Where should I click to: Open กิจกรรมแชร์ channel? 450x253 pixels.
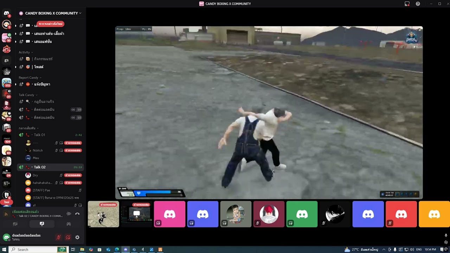(50, 59)
